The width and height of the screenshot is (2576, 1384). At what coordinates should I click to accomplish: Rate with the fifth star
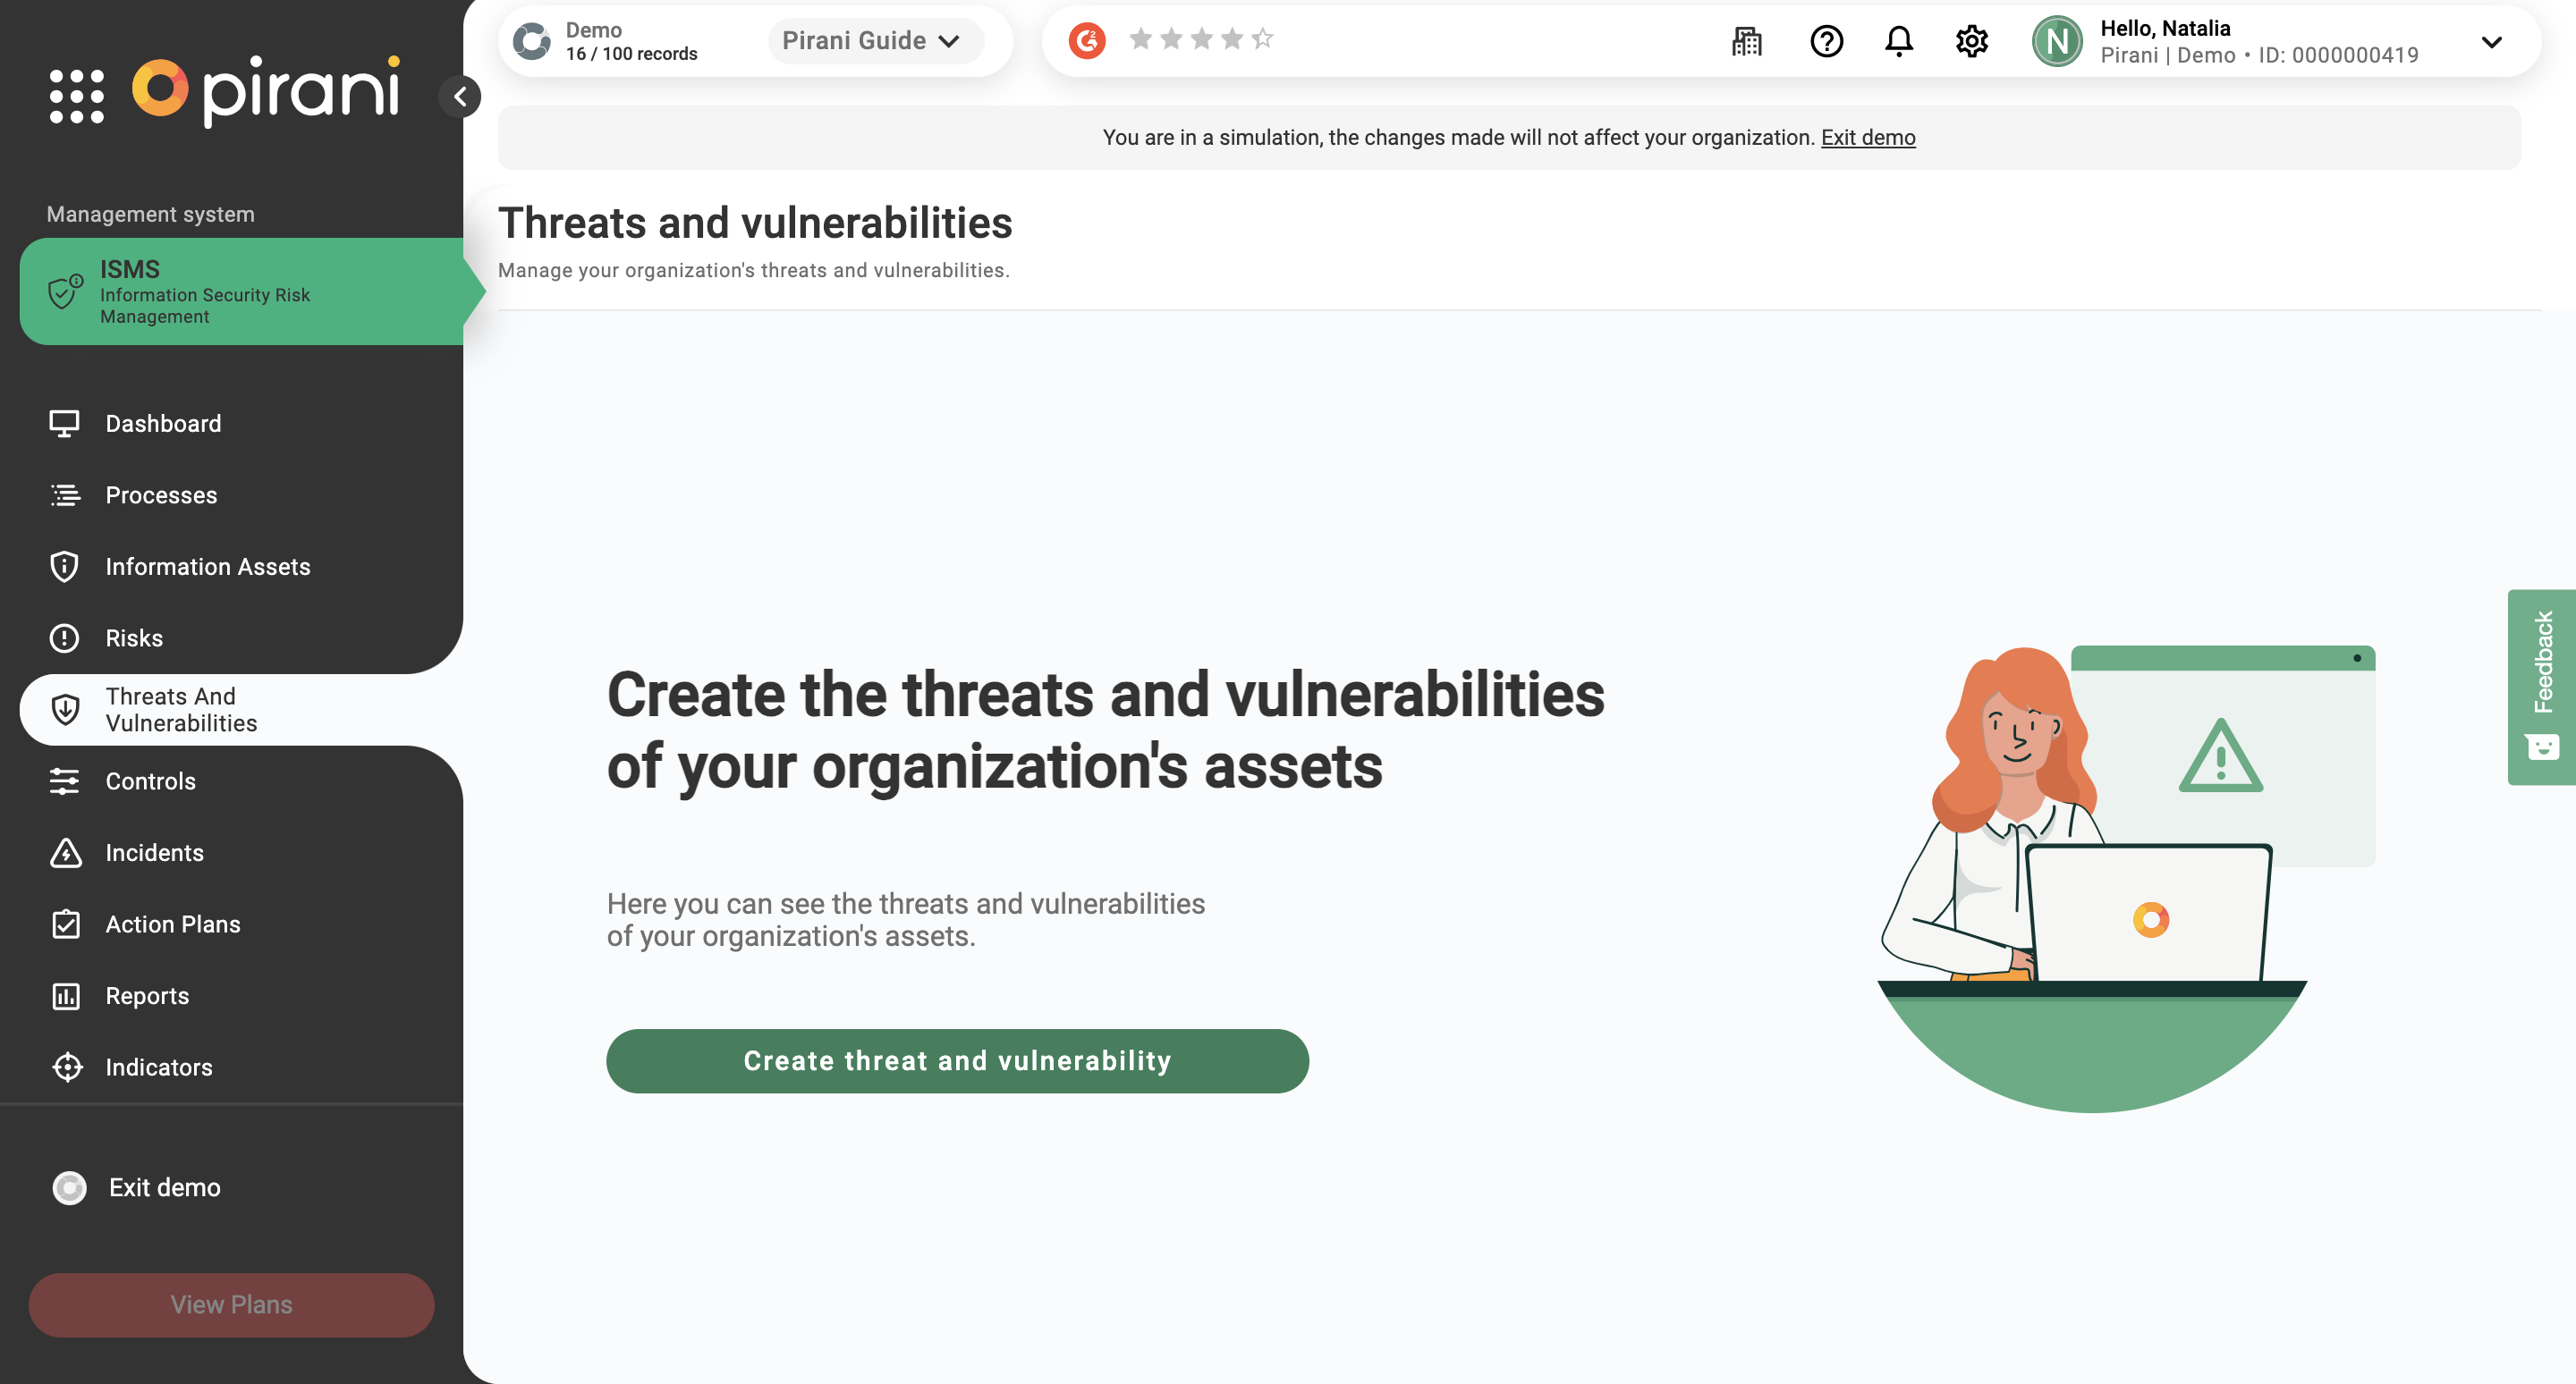1263,39
